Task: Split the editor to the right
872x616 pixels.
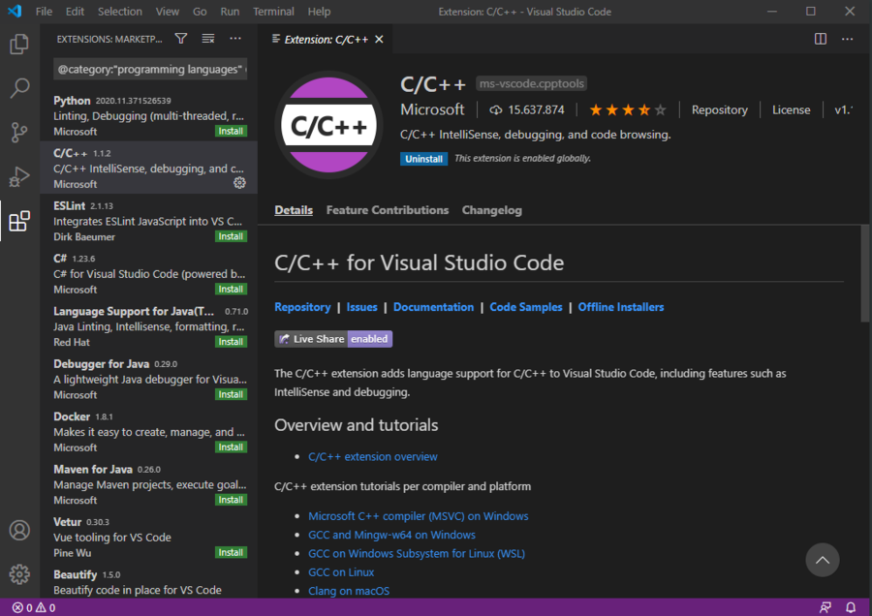Action: (x=821, y=39)
